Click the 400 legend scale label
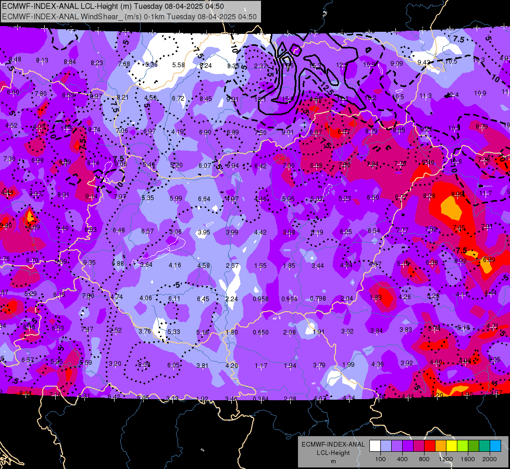 (x=402, y=459)
